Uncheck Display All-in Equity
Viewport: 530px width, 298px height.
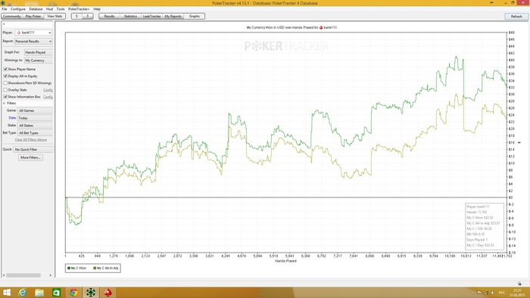pos(5,76)
